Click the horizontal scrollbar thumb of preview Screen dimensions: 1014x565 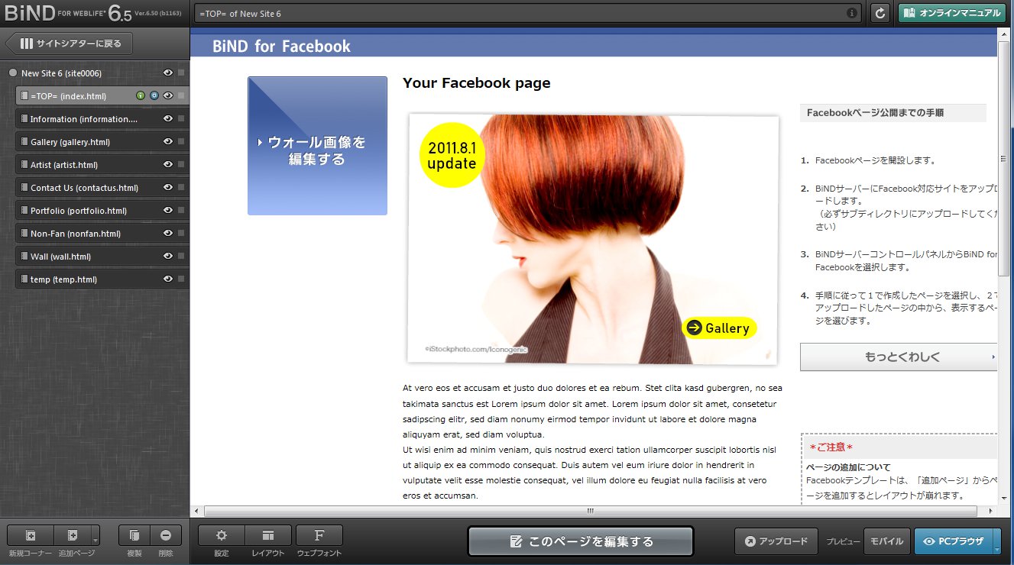pos(591,511)
